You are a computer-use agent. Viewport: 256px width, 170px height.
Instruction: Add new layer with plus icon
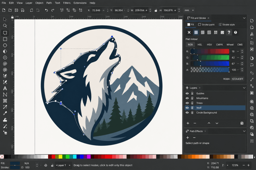[188, 123]
